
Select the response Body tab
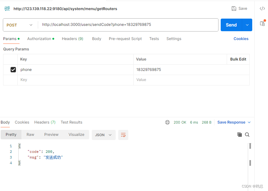[5, 122]
